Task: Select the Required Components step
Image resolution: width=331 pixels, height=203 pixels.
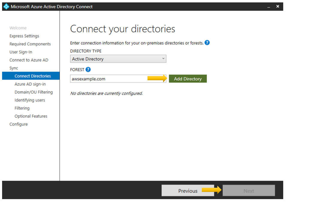Action: point(30,44)
